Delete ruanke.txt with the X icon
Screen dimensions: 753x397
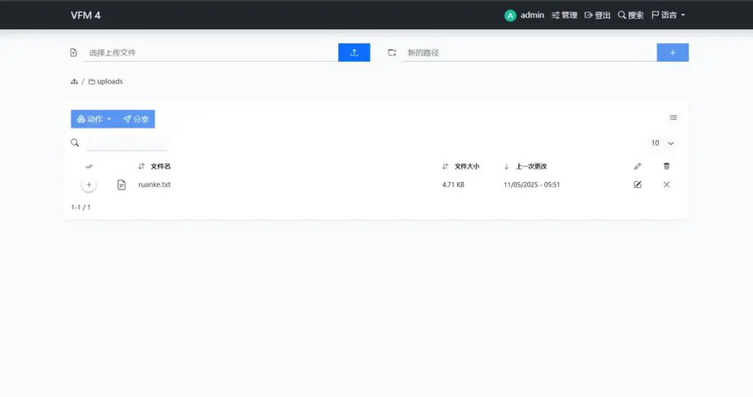point(666,185)
